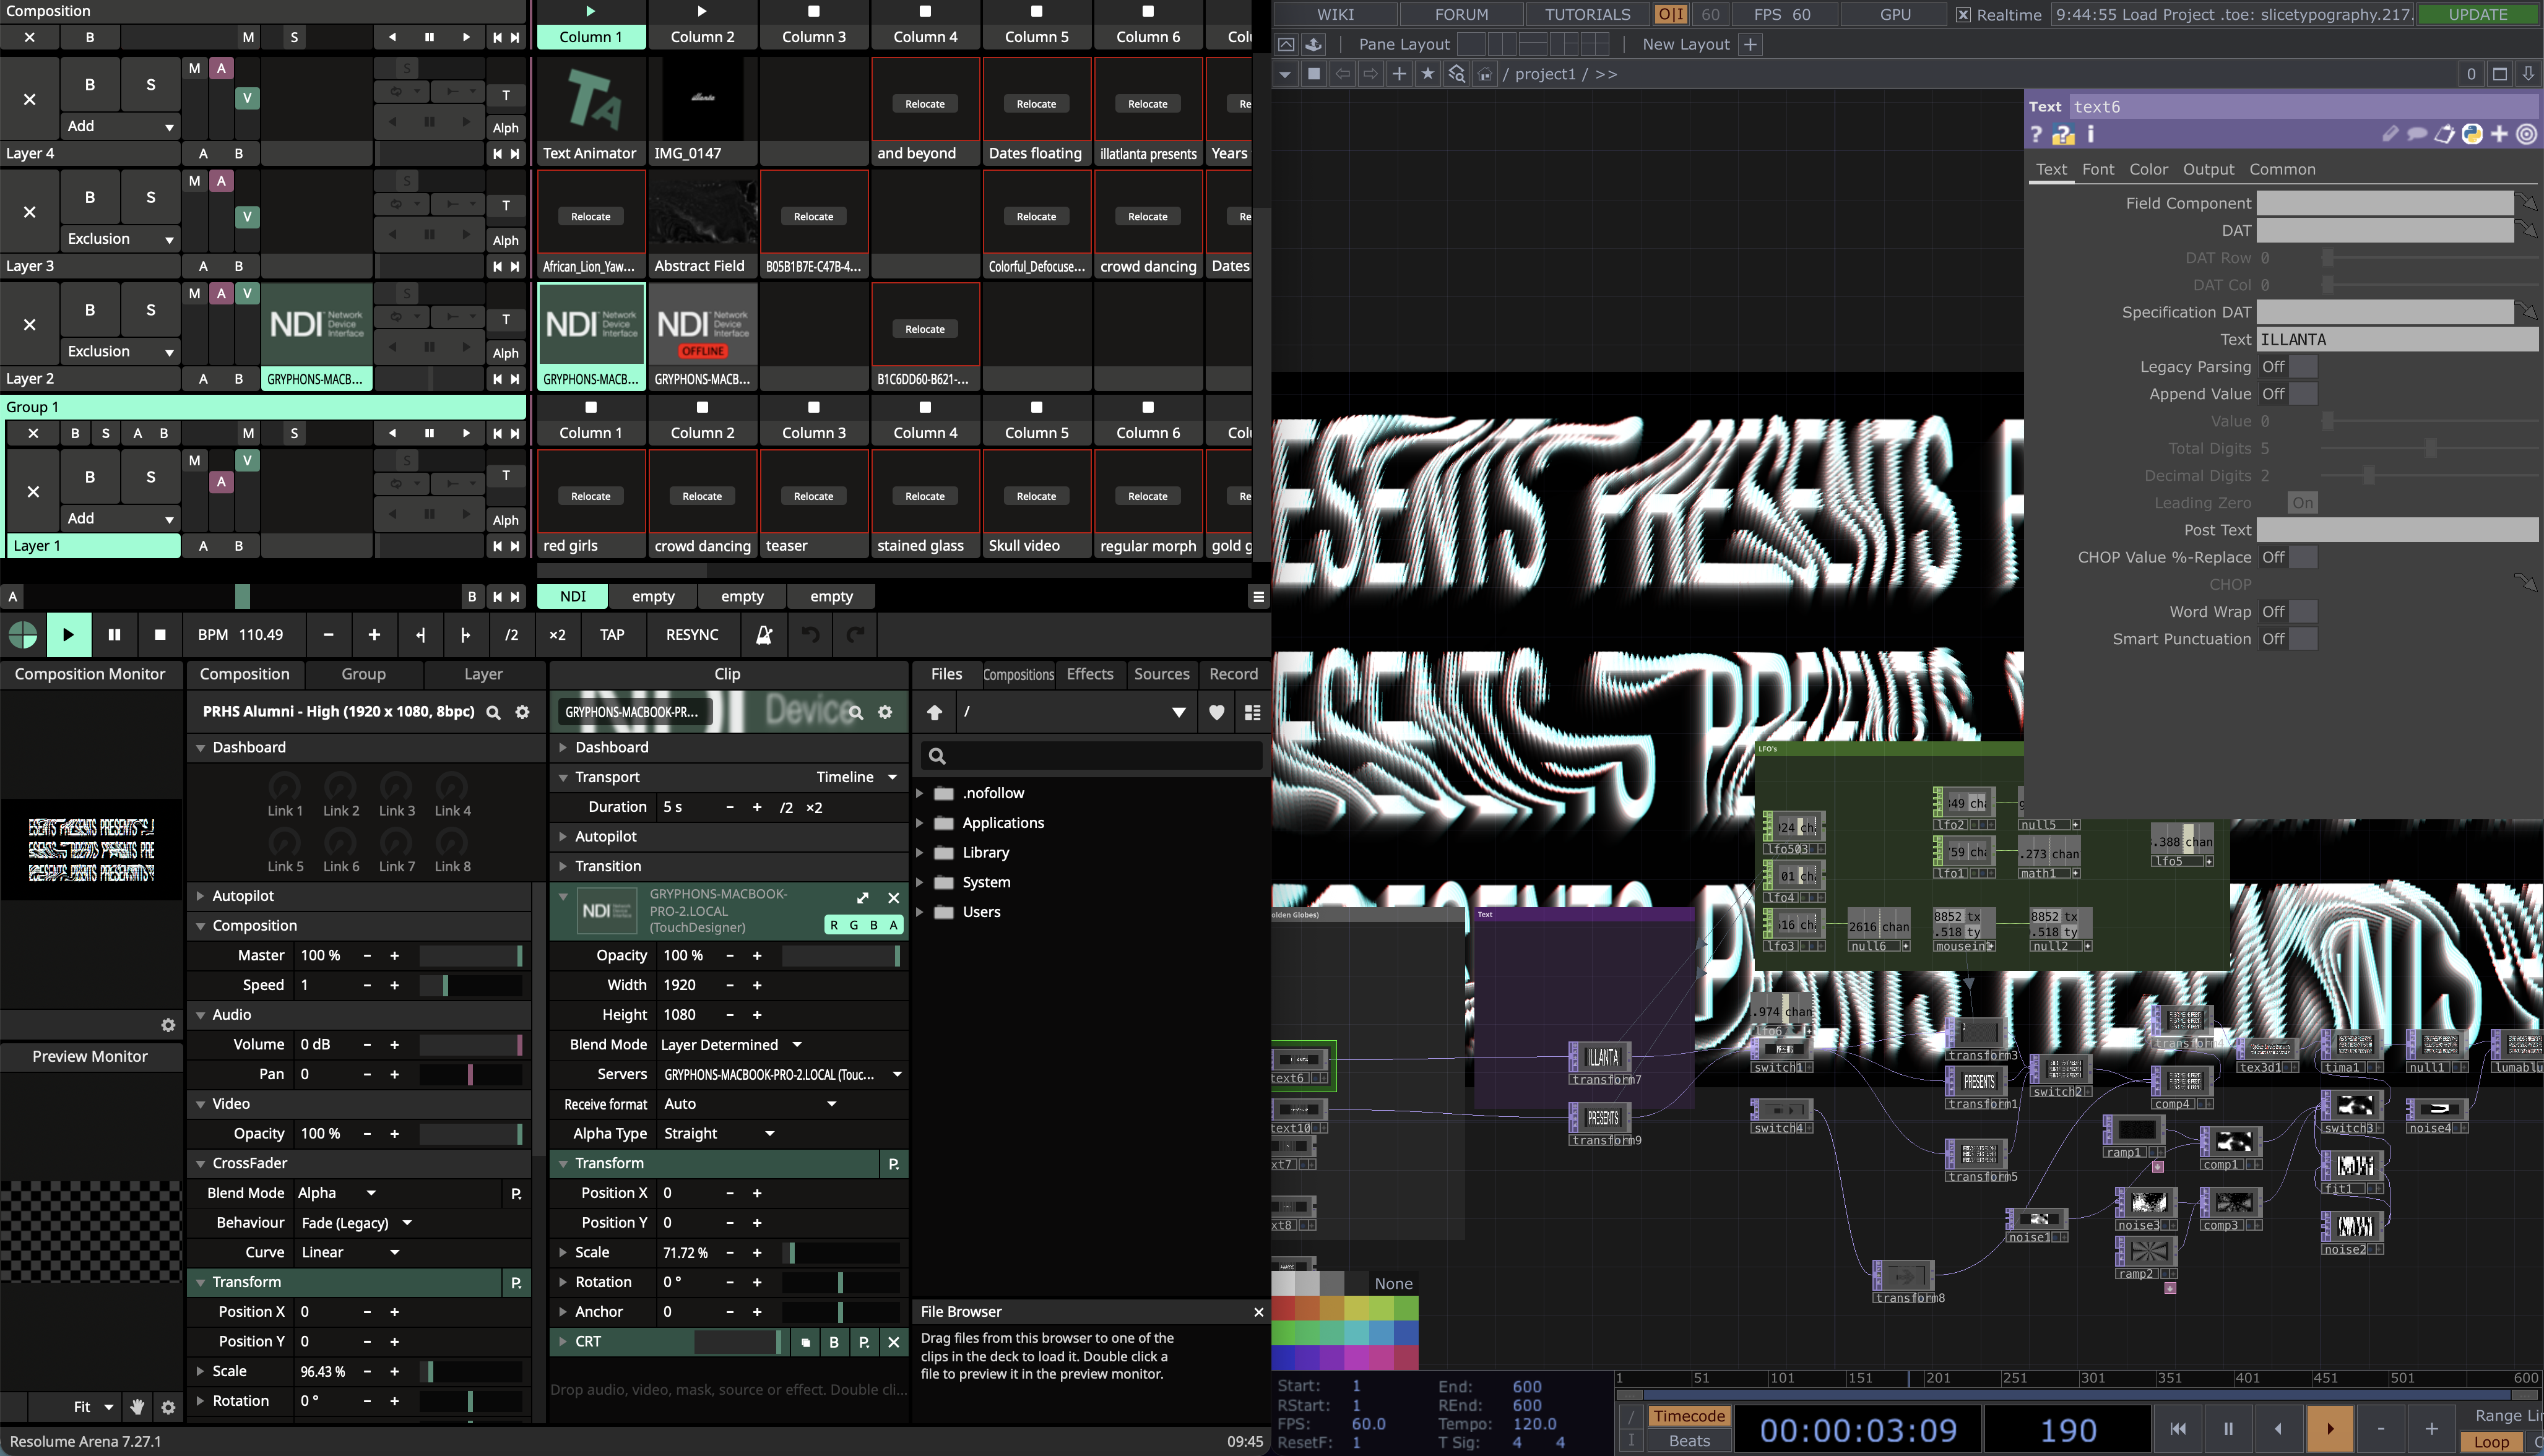Toggle the Realtime checkbox
The width and height of the screenshot is (2544, 1456).
coord(1963,15)
